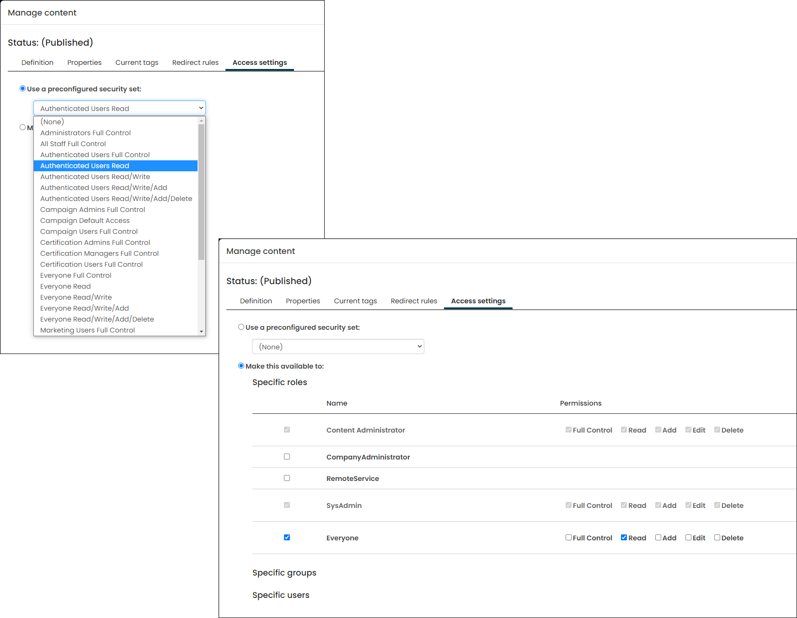
Task: Select 'Use a preconfigured security set' radio in back window
Action: click(x=22, y=89)
